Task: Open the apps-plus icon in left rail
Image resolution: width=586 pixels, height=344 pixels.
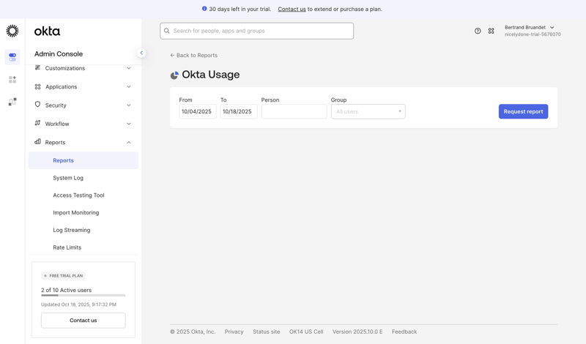Action: [12, 79]
